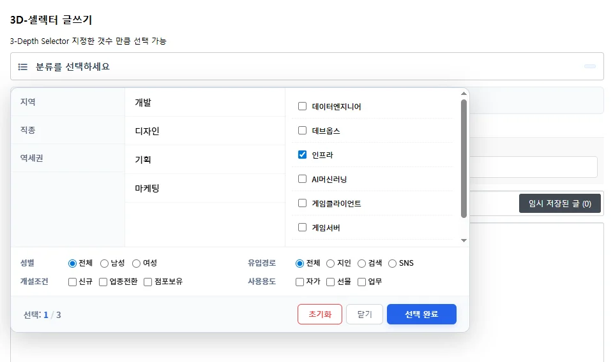Click the 3D-셀렉터 글쓰기 heading
613x362 pixels.
[x=51, y=20]
